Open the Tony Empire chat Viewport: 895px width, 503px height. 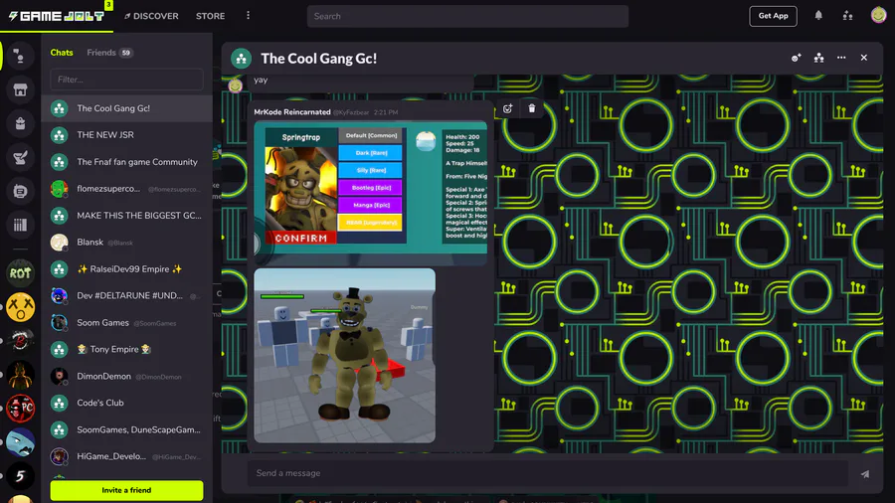126,349
